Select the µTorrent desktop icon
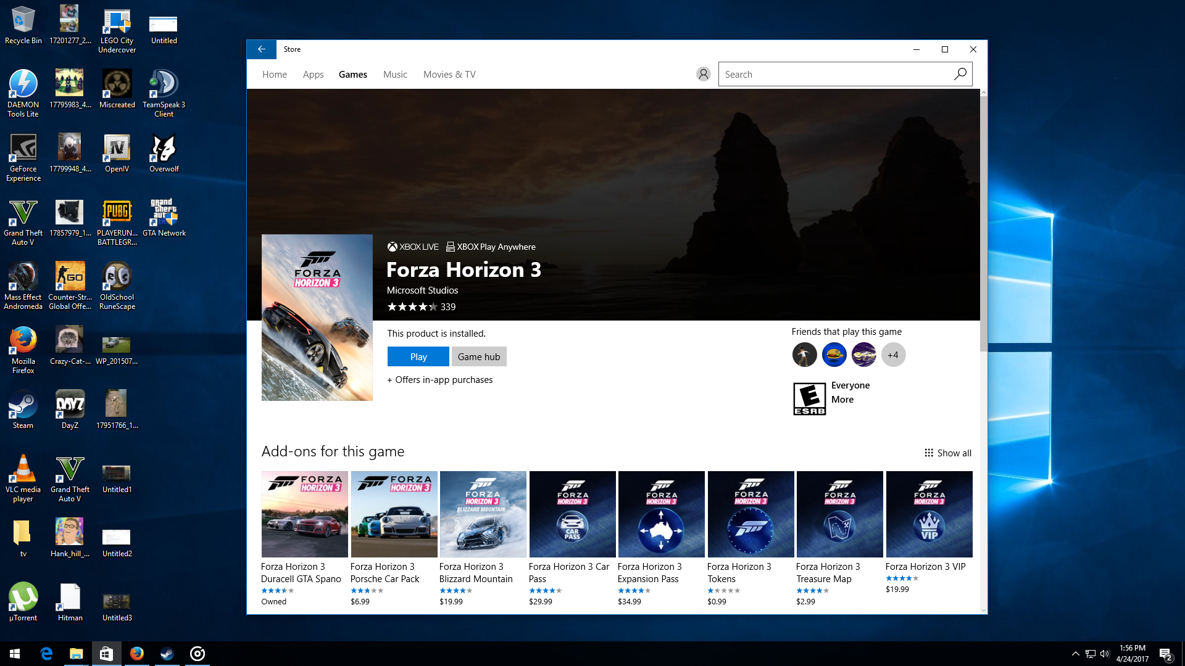The width and height of the screenshot is (1185, 666). (23, 602)
